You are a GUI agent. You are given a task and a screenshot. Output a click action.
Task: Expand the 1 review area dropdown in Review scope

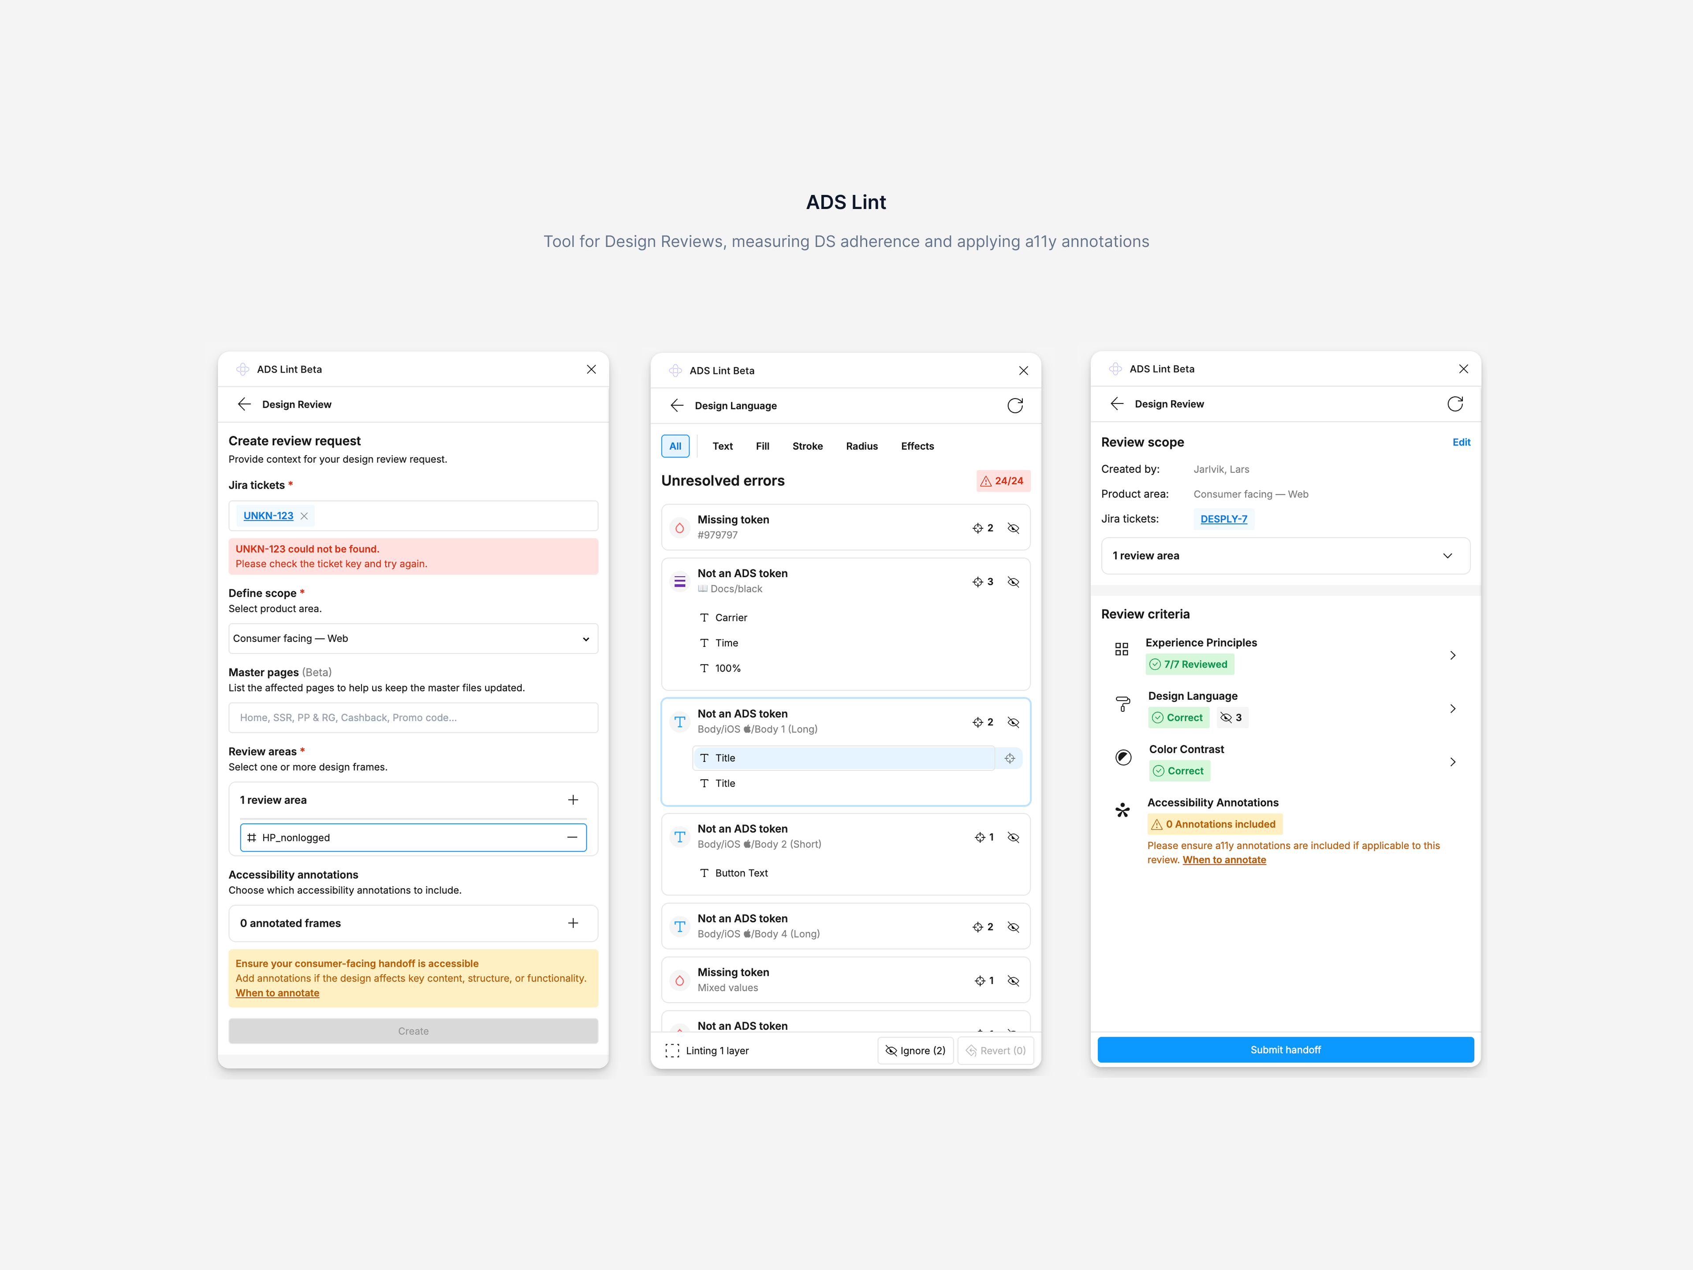(1285, 556)
